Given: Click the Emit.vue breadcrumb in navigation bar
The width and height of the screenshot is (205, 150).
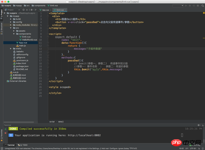Looking at the screenshot, I should point(53,6).
